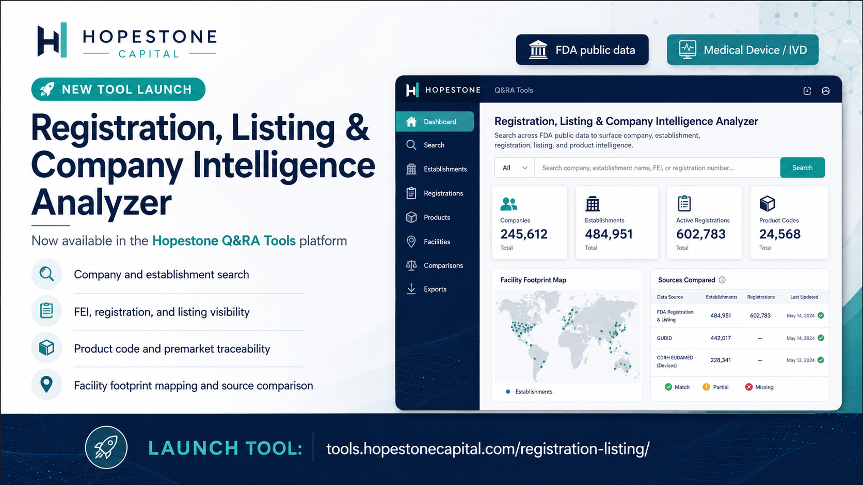Click the Hopestone Q&RA Tools link text
Viewport: 863px width, 485px height.
(224, 241)
